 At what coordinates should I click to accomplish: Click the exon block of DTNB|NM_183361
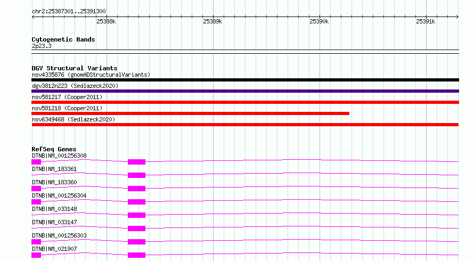137,175
